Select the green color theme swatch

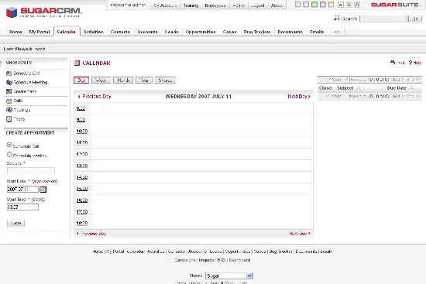point(314,5)
